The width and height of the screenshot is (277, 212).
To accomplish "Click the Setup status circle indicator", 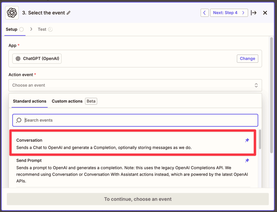I will pos(22,29).
